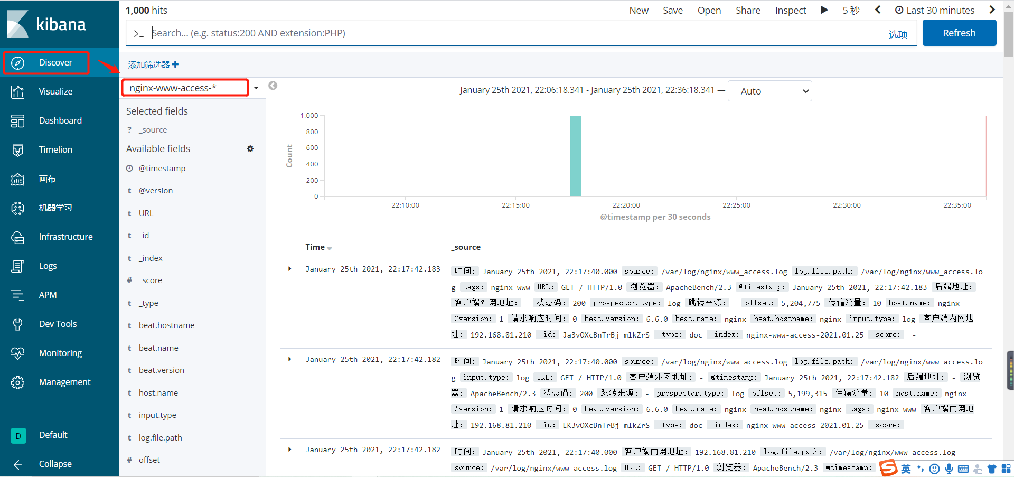This screenshot has width=1014, height=477.
Task: Open available fields settings gear
Action: [x=250, y=149]
